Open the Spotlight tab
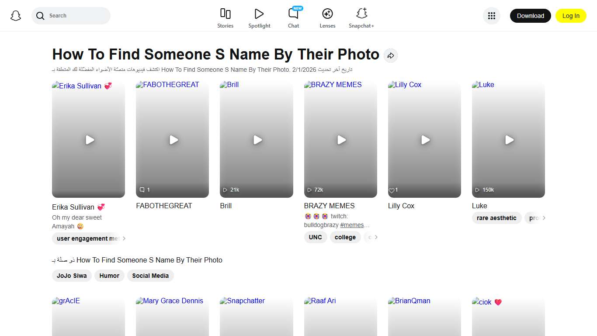 tap(259, 17)
